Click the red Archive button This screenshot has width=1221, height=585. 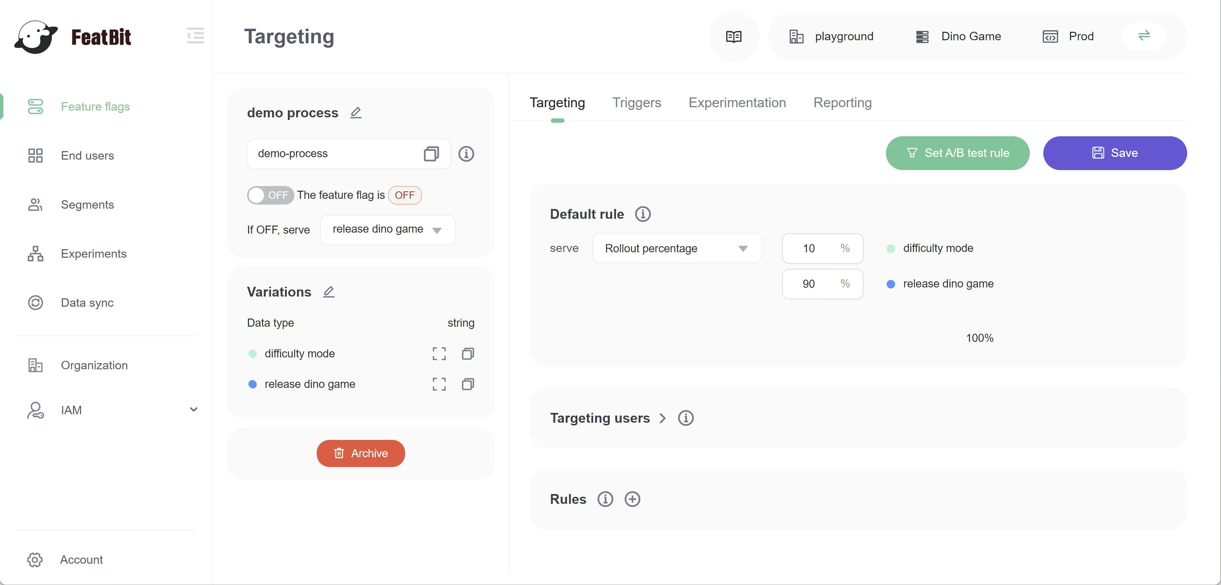(360, 453)
